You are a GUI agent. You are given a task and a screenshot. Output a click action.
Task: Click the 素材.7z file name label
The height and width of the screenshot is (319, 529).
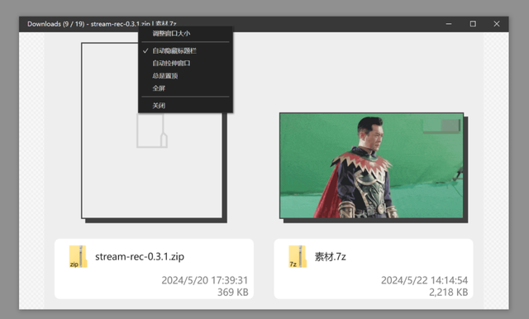coord(331,257)
